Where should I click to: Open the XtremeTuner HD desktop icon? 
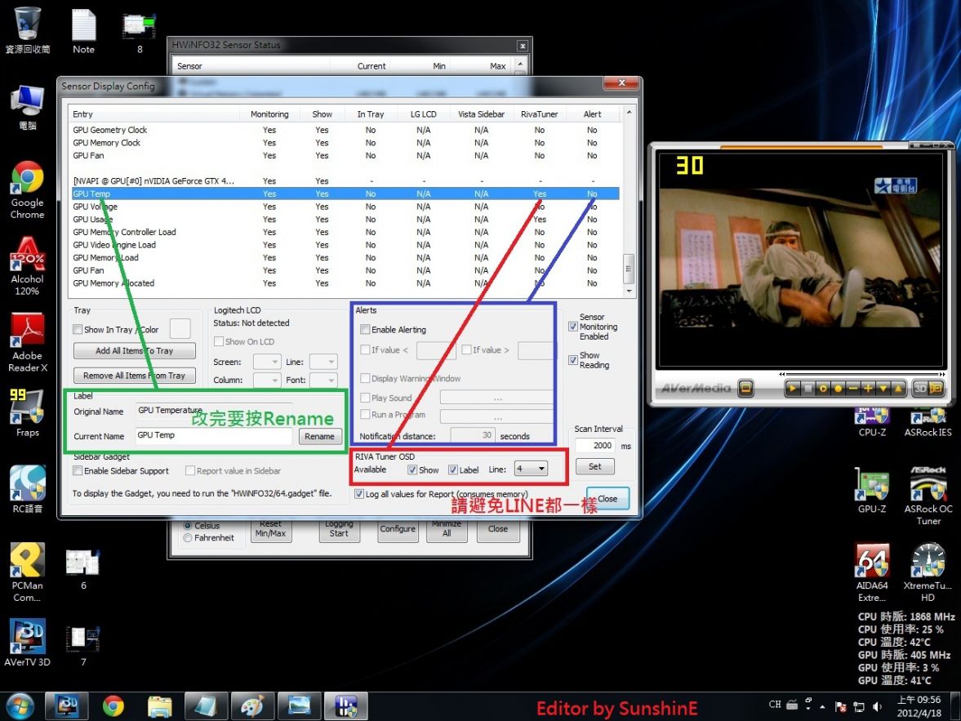point(928,573)
